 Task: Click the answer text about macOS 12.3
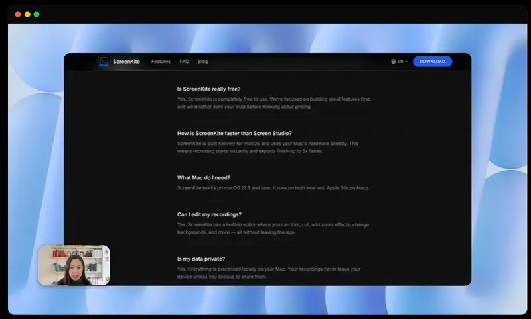tap(273, 188)
